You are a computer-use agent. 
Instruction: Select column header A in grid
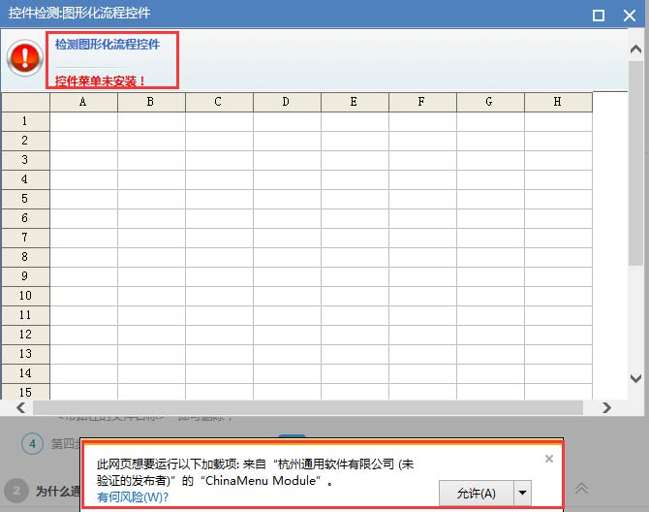tap(83, 102)
